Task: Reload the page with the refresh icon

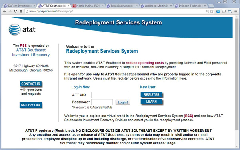Action: 15,11
